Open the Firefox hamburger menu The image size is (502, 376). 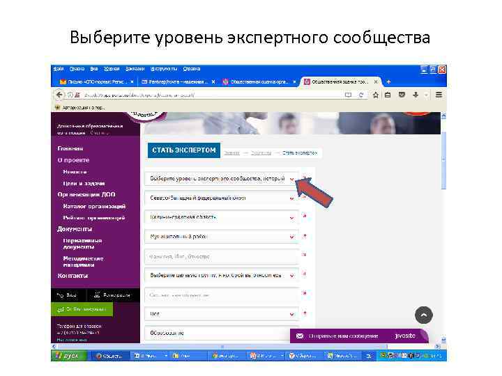point(439,95)
